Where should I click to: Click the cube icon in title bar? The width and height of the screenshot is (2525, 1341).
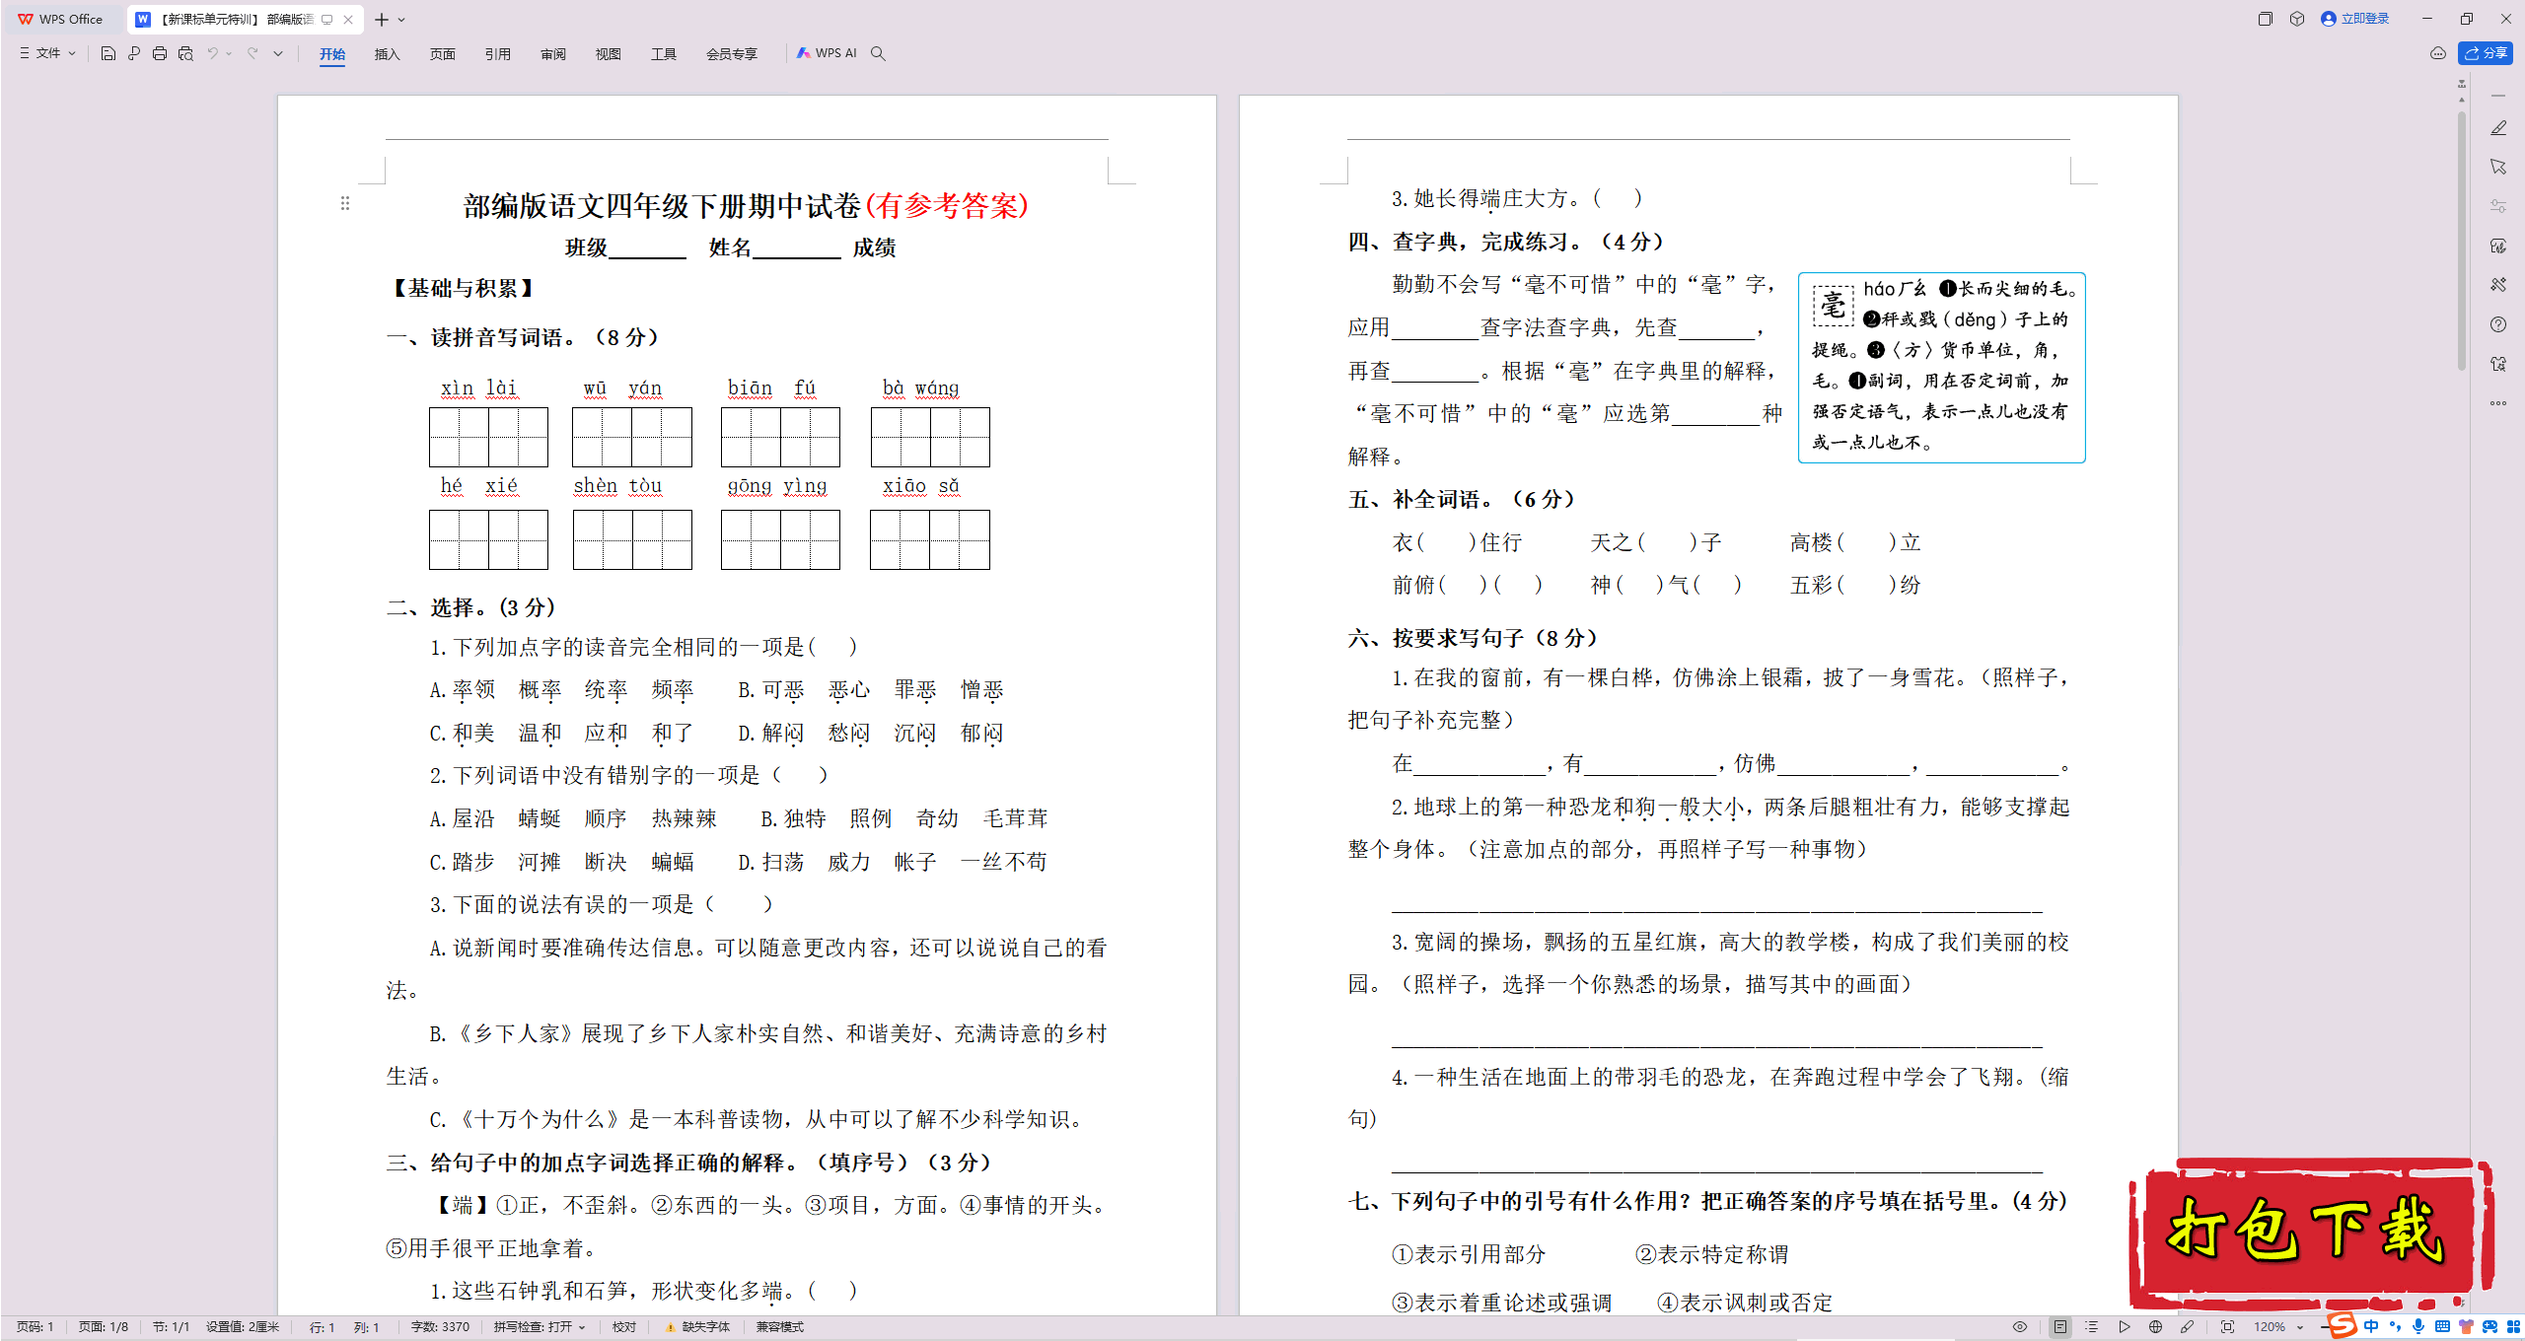click(2297, 19)
